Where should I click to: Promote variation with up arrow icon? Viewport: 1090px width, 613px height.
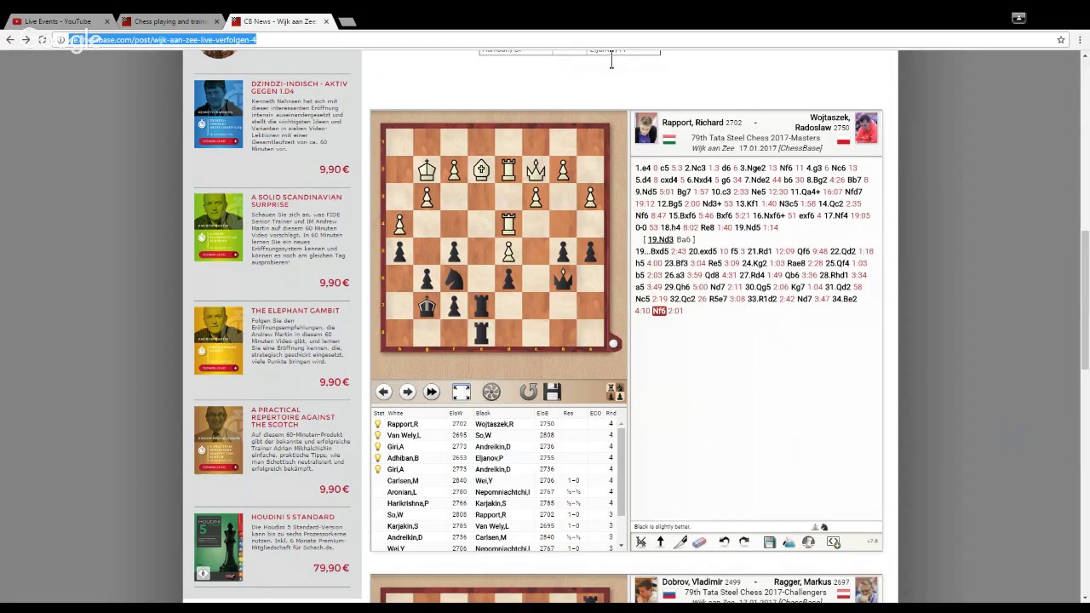click(x=660, y=541)
